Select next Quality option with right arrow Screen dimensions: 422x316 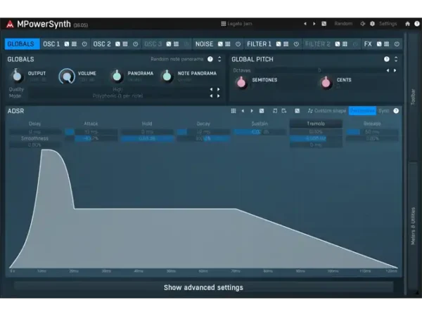[218, 89]
